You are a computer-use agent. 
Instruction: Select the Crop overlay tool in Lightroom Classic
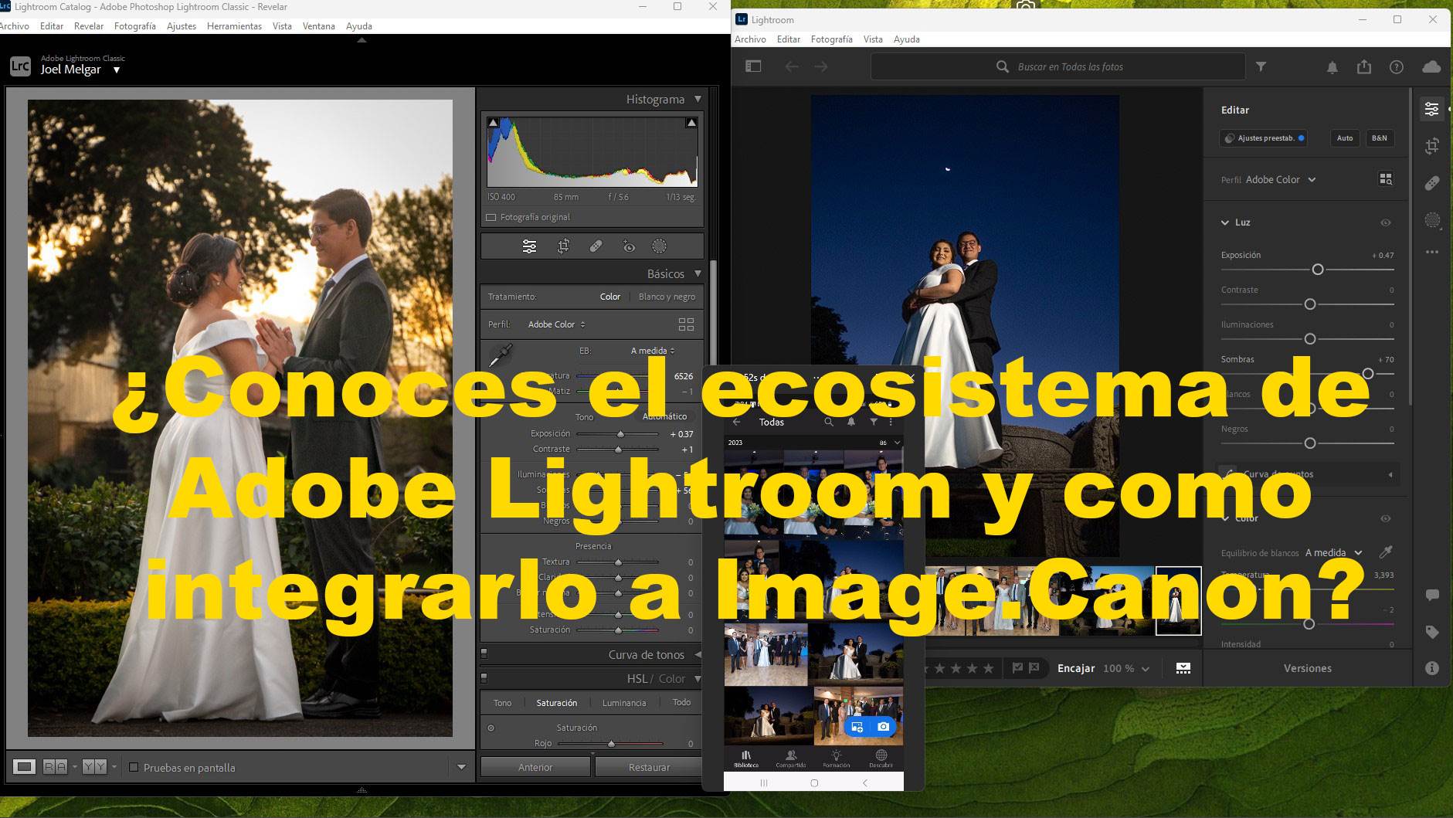tap(563, 246)
